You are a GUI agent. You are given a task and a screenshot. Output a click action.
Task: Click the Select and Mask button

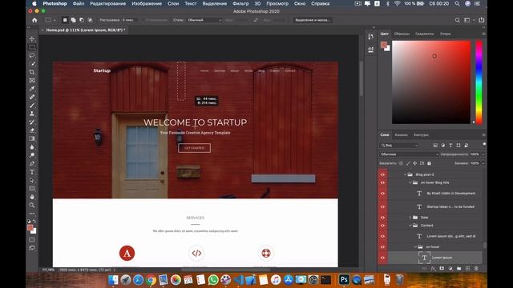click(x=313, y=20)
